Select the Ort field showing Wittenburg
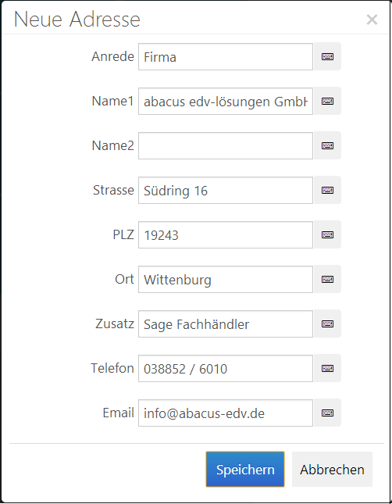This screenshot has width=392, height=504. coord(226,279)
